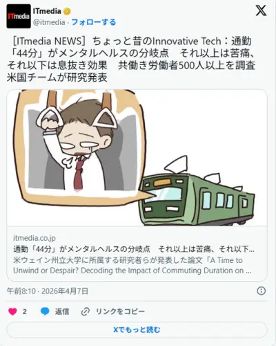The height and width of the screenshot is (346, 276).
Task: Open the 午前8:10 2026年4月7日 timestamp
Action: click(x=48, y=291)
